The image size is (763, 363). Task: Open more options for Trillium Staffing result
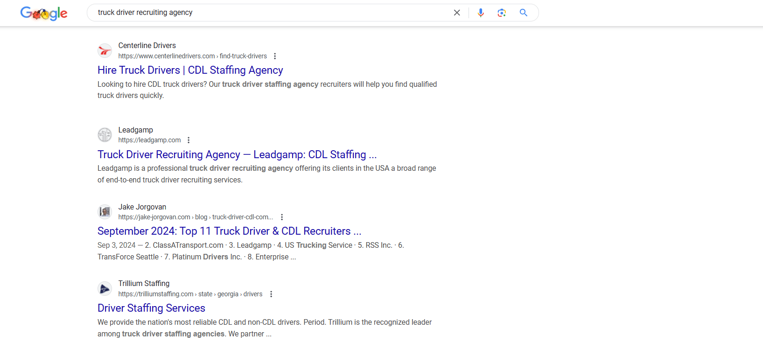coord(271,294)
